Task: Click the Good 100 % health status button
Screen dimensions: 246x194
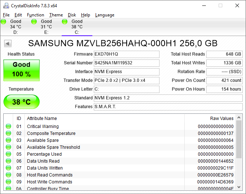Action: (22, 70)
